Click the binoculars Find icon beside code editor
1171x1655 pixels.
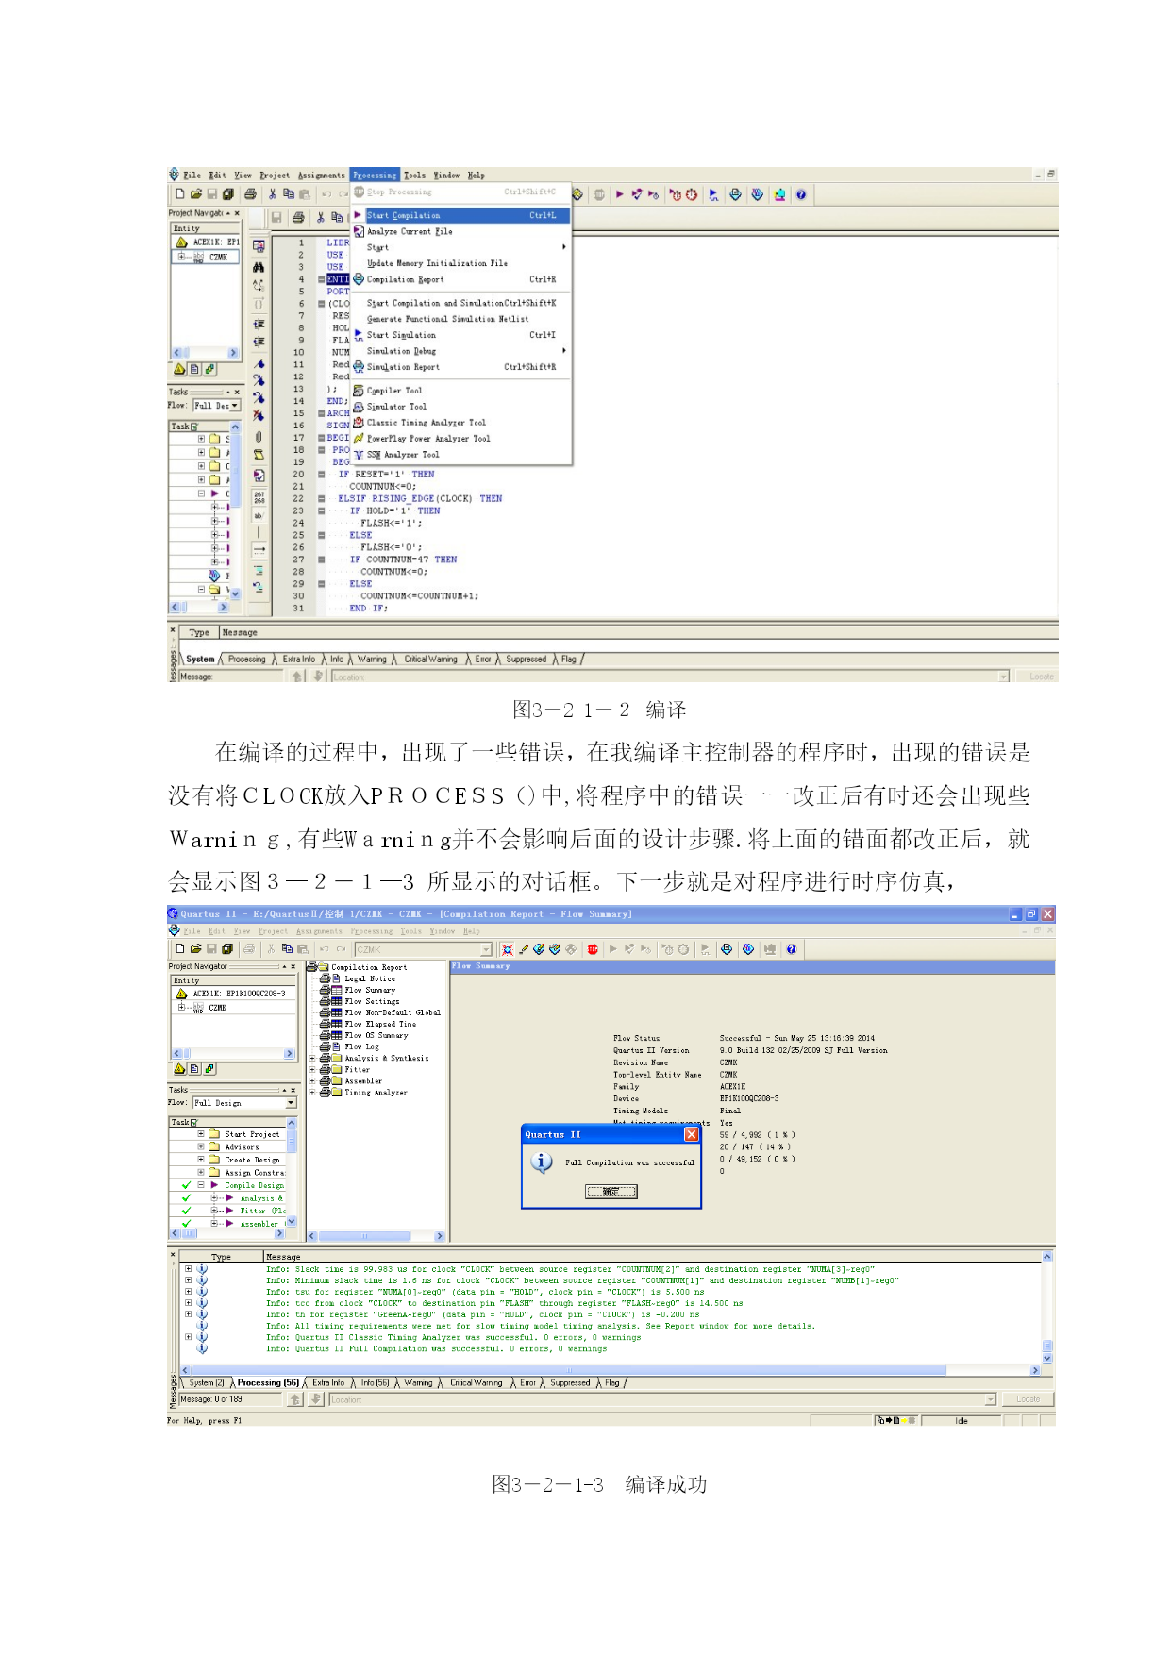[259, 267]
